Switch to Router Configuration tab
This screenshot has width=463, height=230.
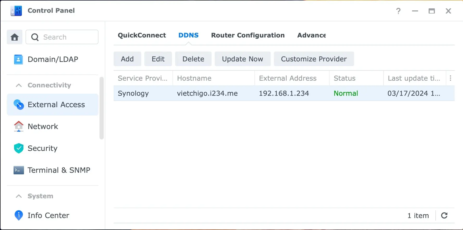pos(248,35)
